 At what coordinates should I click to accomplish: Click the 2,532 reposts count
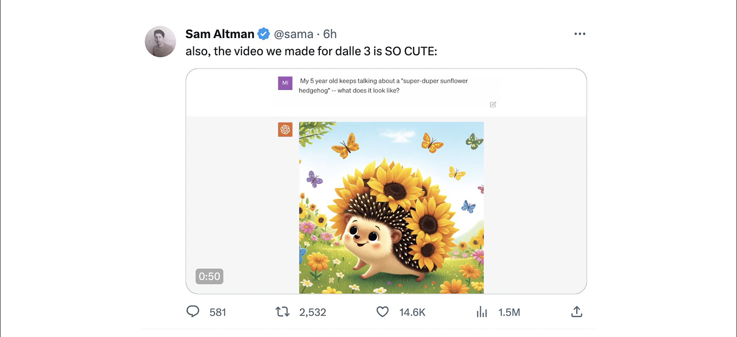(313, 312)
